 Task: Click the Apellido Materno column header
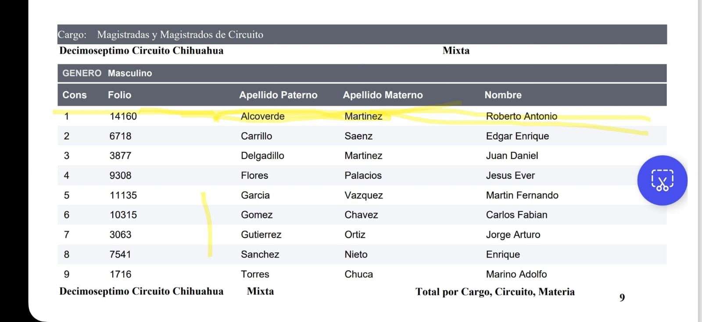click(x=383, y=95)
